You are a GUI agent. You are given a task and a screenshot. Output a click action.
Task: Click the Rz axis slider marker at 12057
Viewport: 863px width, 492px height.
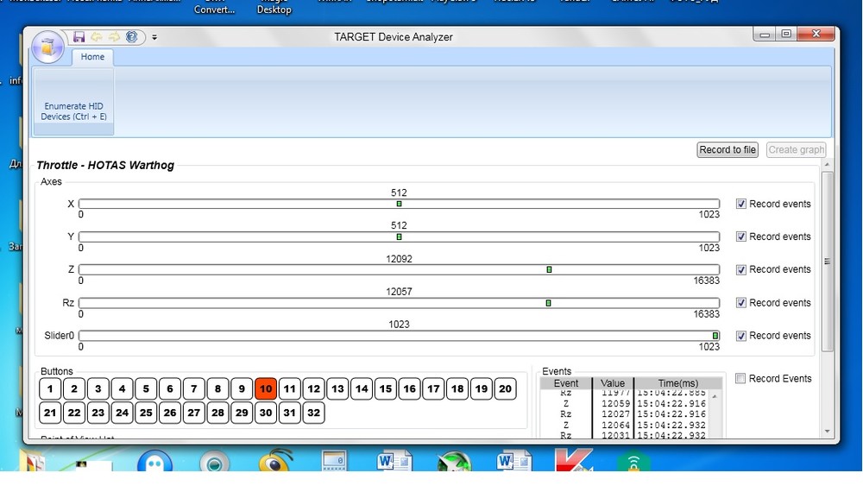coord(548,303)
